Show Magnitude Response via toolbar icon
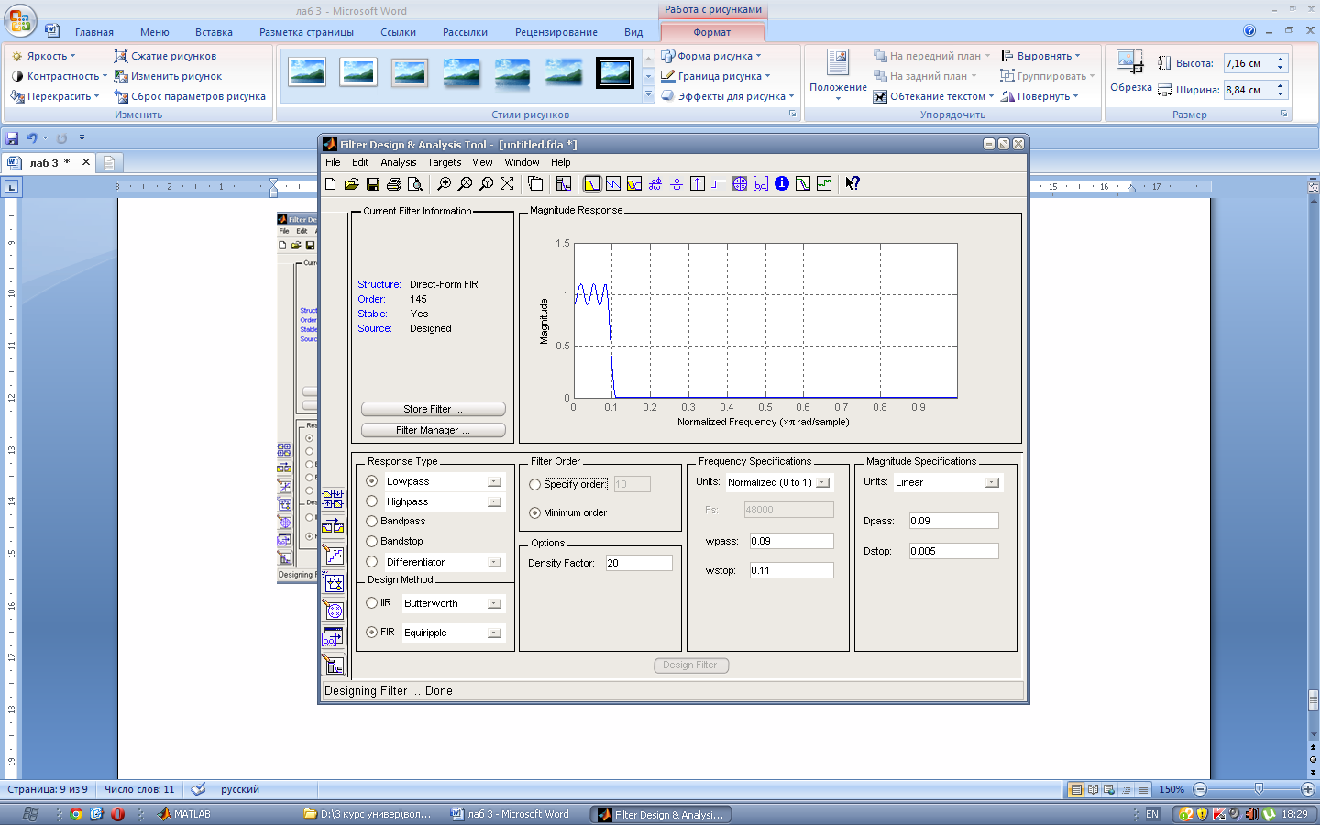This screenshot has width=1320, height=825. point(592,183)
